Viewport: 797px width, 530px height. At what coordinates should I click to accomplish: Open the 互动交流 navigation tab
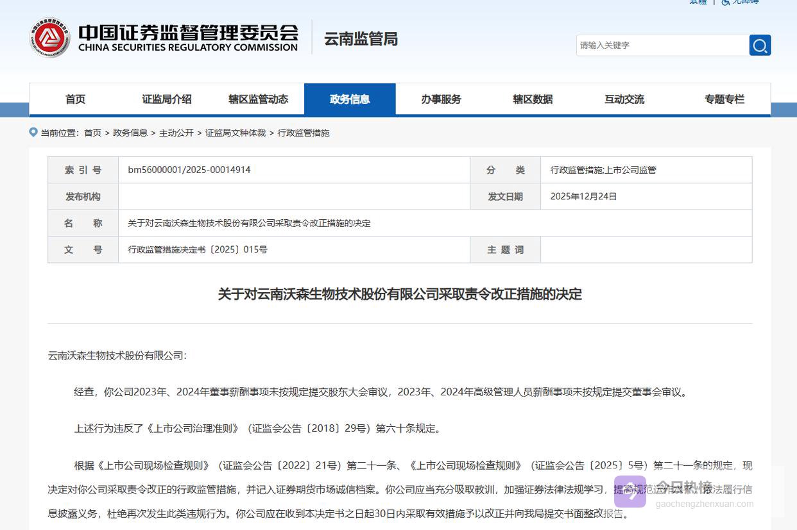point(624,99)
